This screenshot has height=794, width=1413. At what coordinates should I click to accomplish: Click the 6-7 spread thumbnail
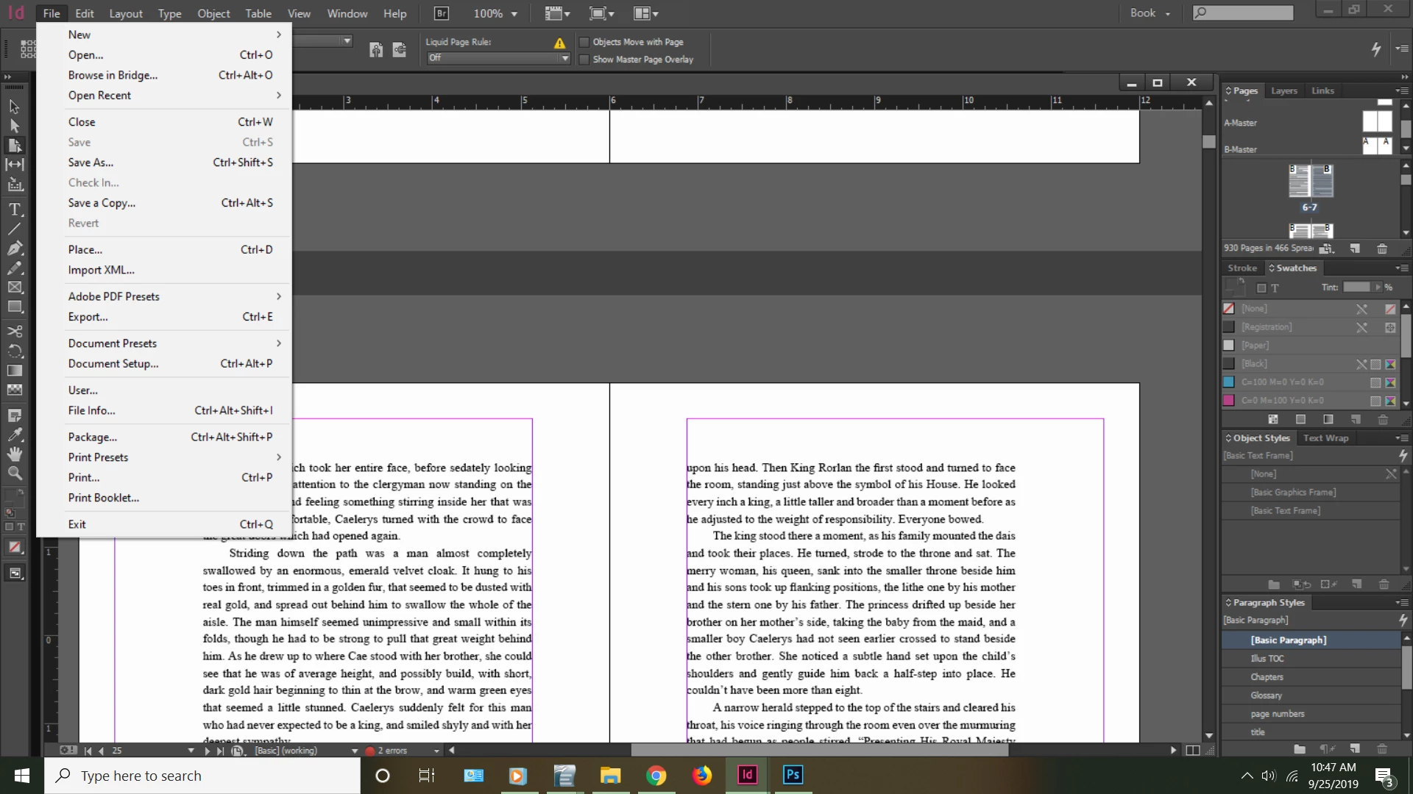point(1310,182)
